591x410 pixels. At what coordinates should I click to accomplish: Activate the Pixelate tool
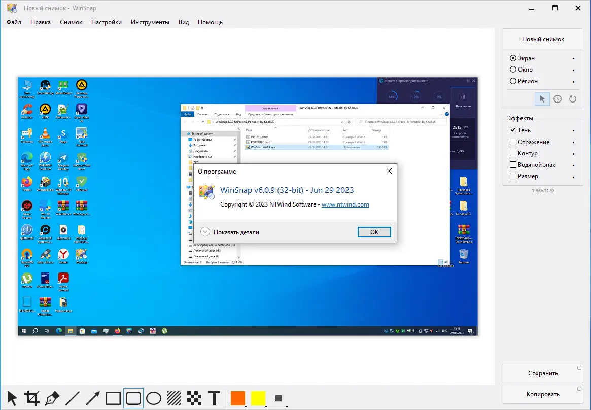point(194,398)
